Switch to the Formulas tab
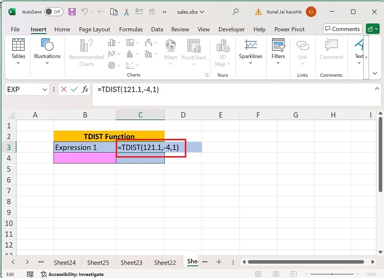Image resolution: width=384 pixels, height=278 pixels. click(x=131, y=29)
